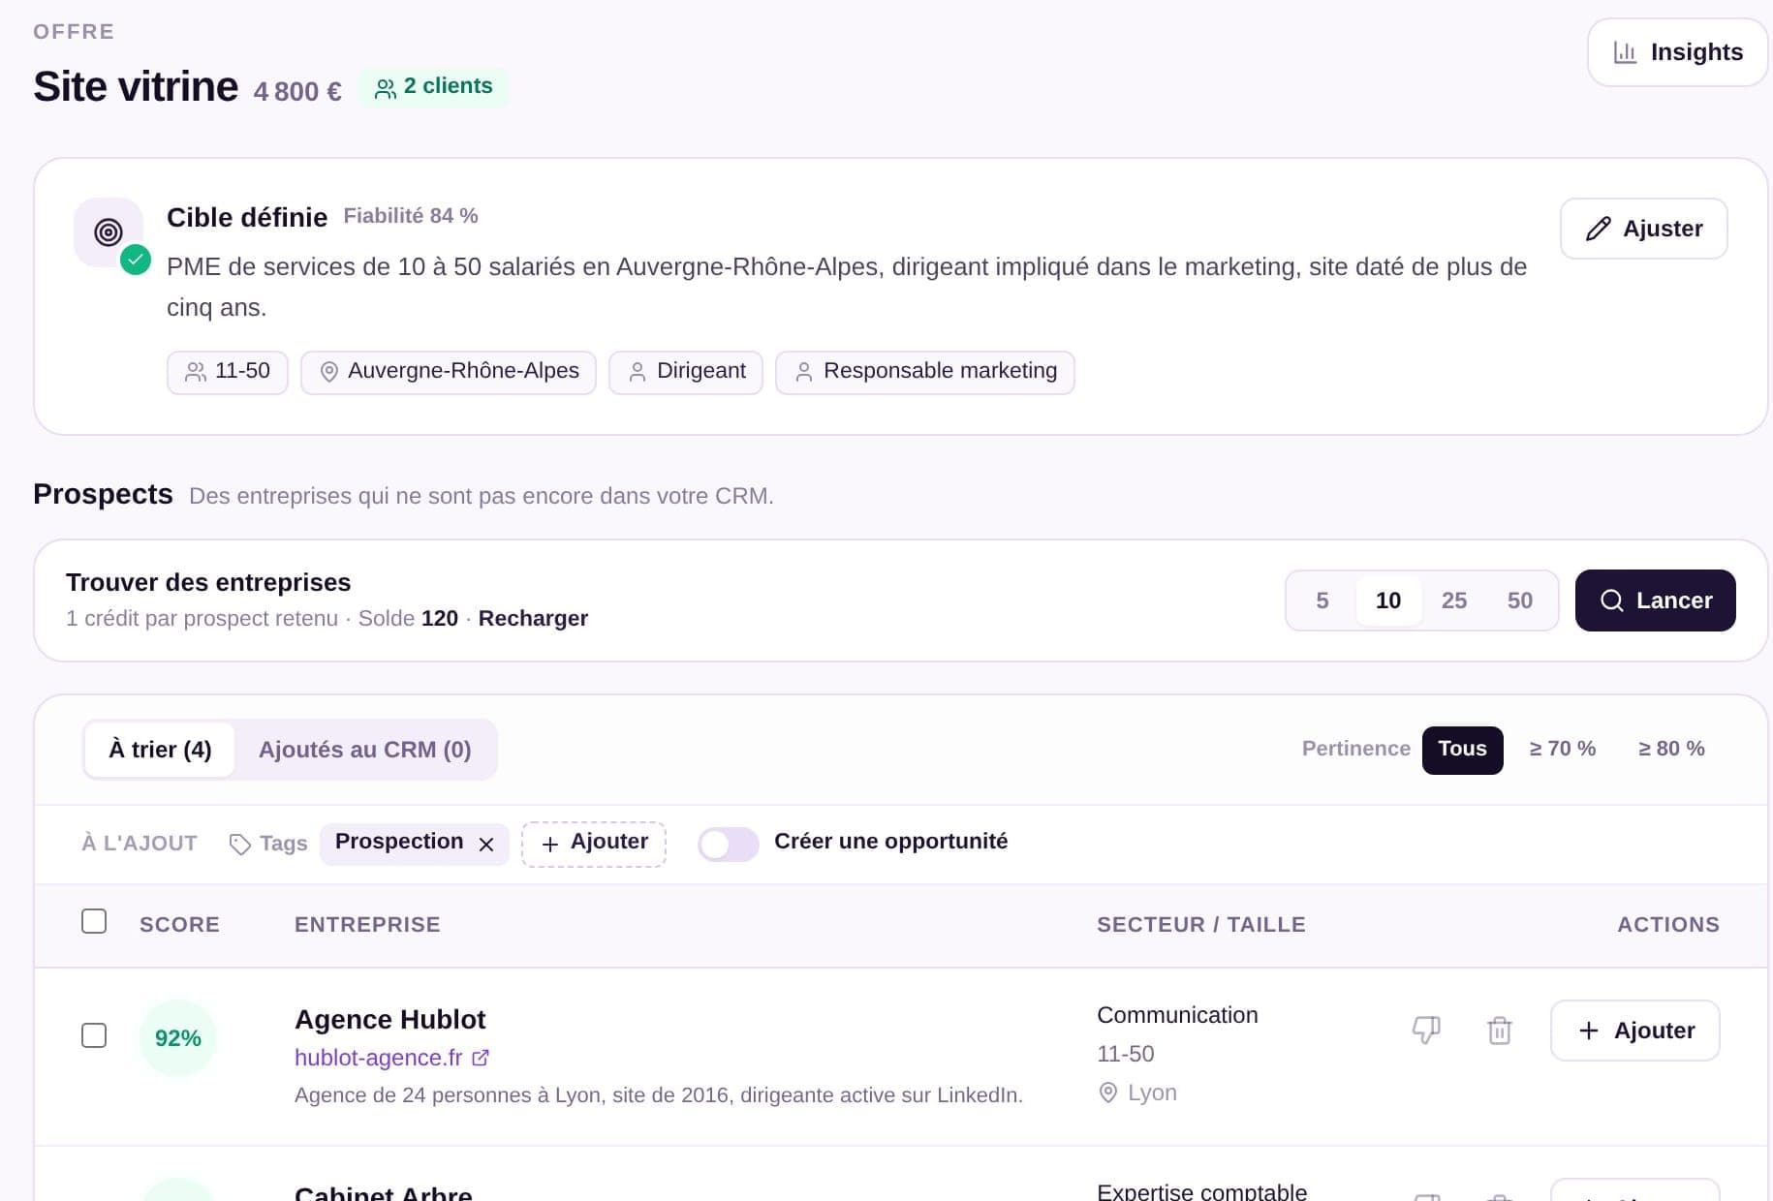Click the Ajuster pencil button
Viewport: 1773px width, 1201px height.
point(1643,229)
